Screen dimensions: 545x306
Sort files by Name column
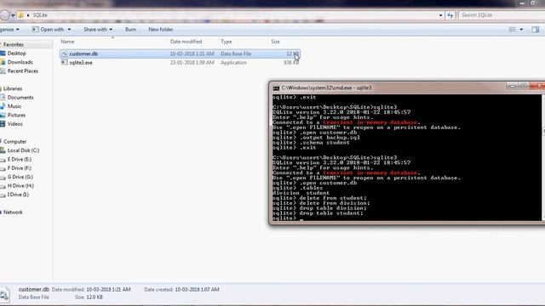[x=67, y=42]
